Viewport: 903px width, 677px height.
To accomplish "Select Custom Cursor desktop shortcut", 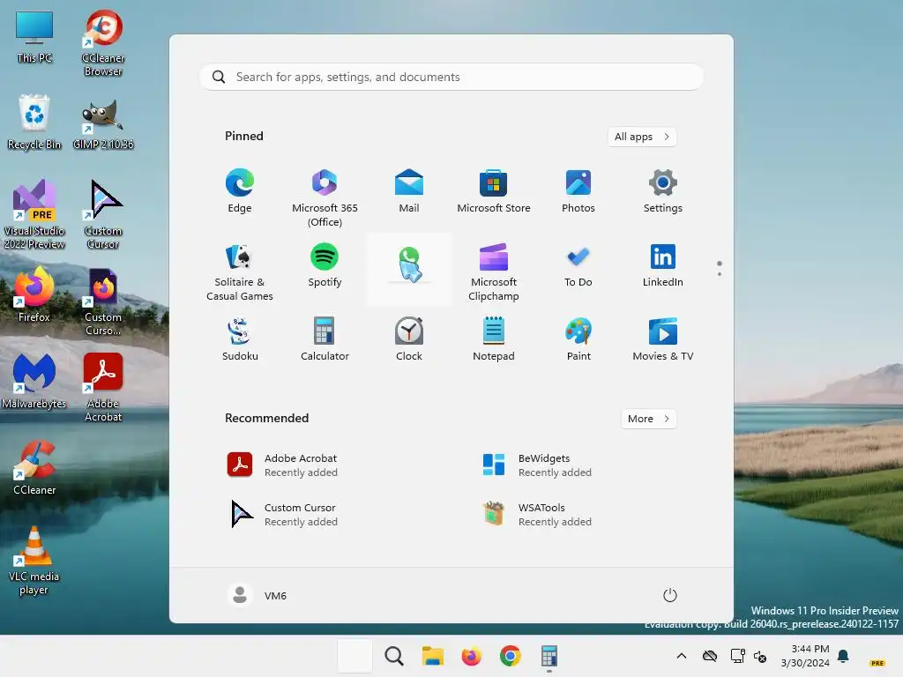I will (103, 214).
